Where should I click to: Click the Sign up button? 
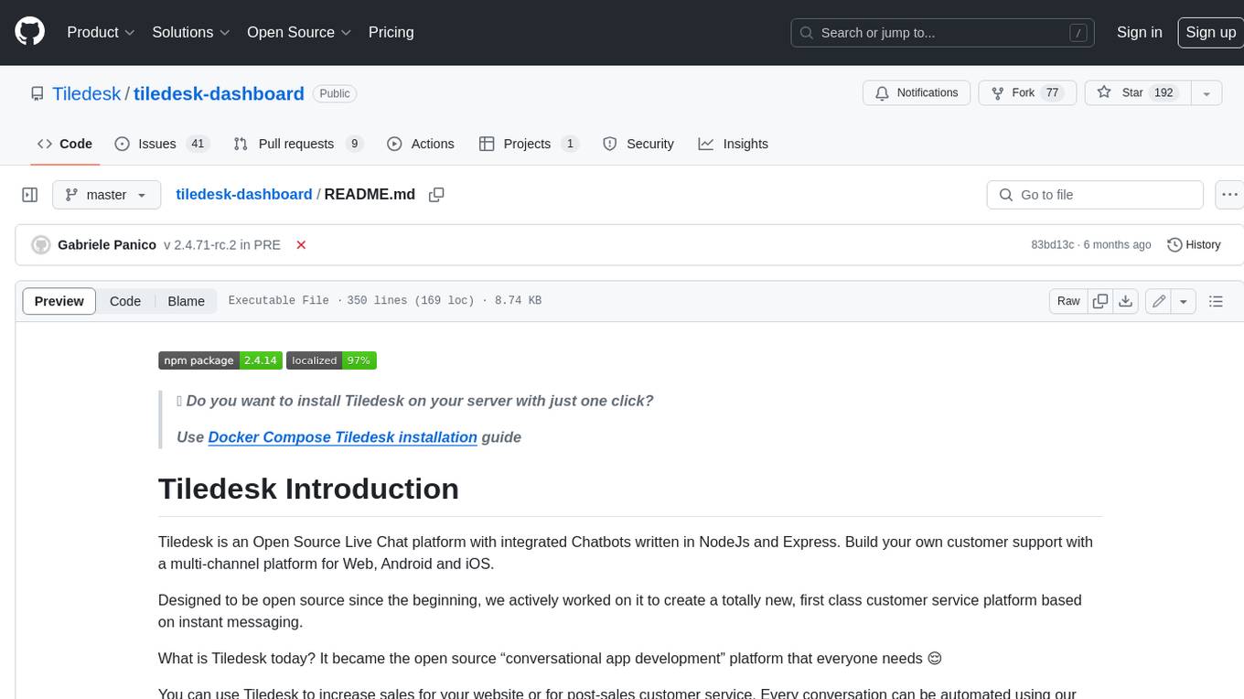coord(1210,32)
